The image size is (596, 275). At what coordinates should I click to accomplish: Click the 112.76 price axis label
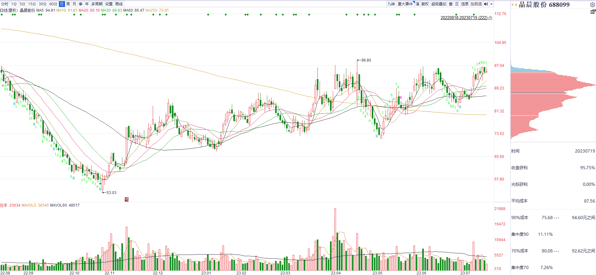(500, 14)
